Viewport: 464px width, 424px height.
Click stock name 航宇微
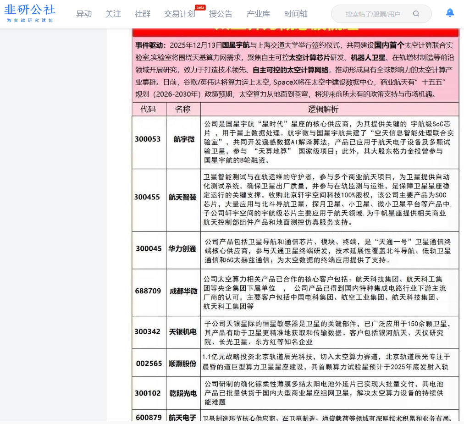[x=184, y=139]
